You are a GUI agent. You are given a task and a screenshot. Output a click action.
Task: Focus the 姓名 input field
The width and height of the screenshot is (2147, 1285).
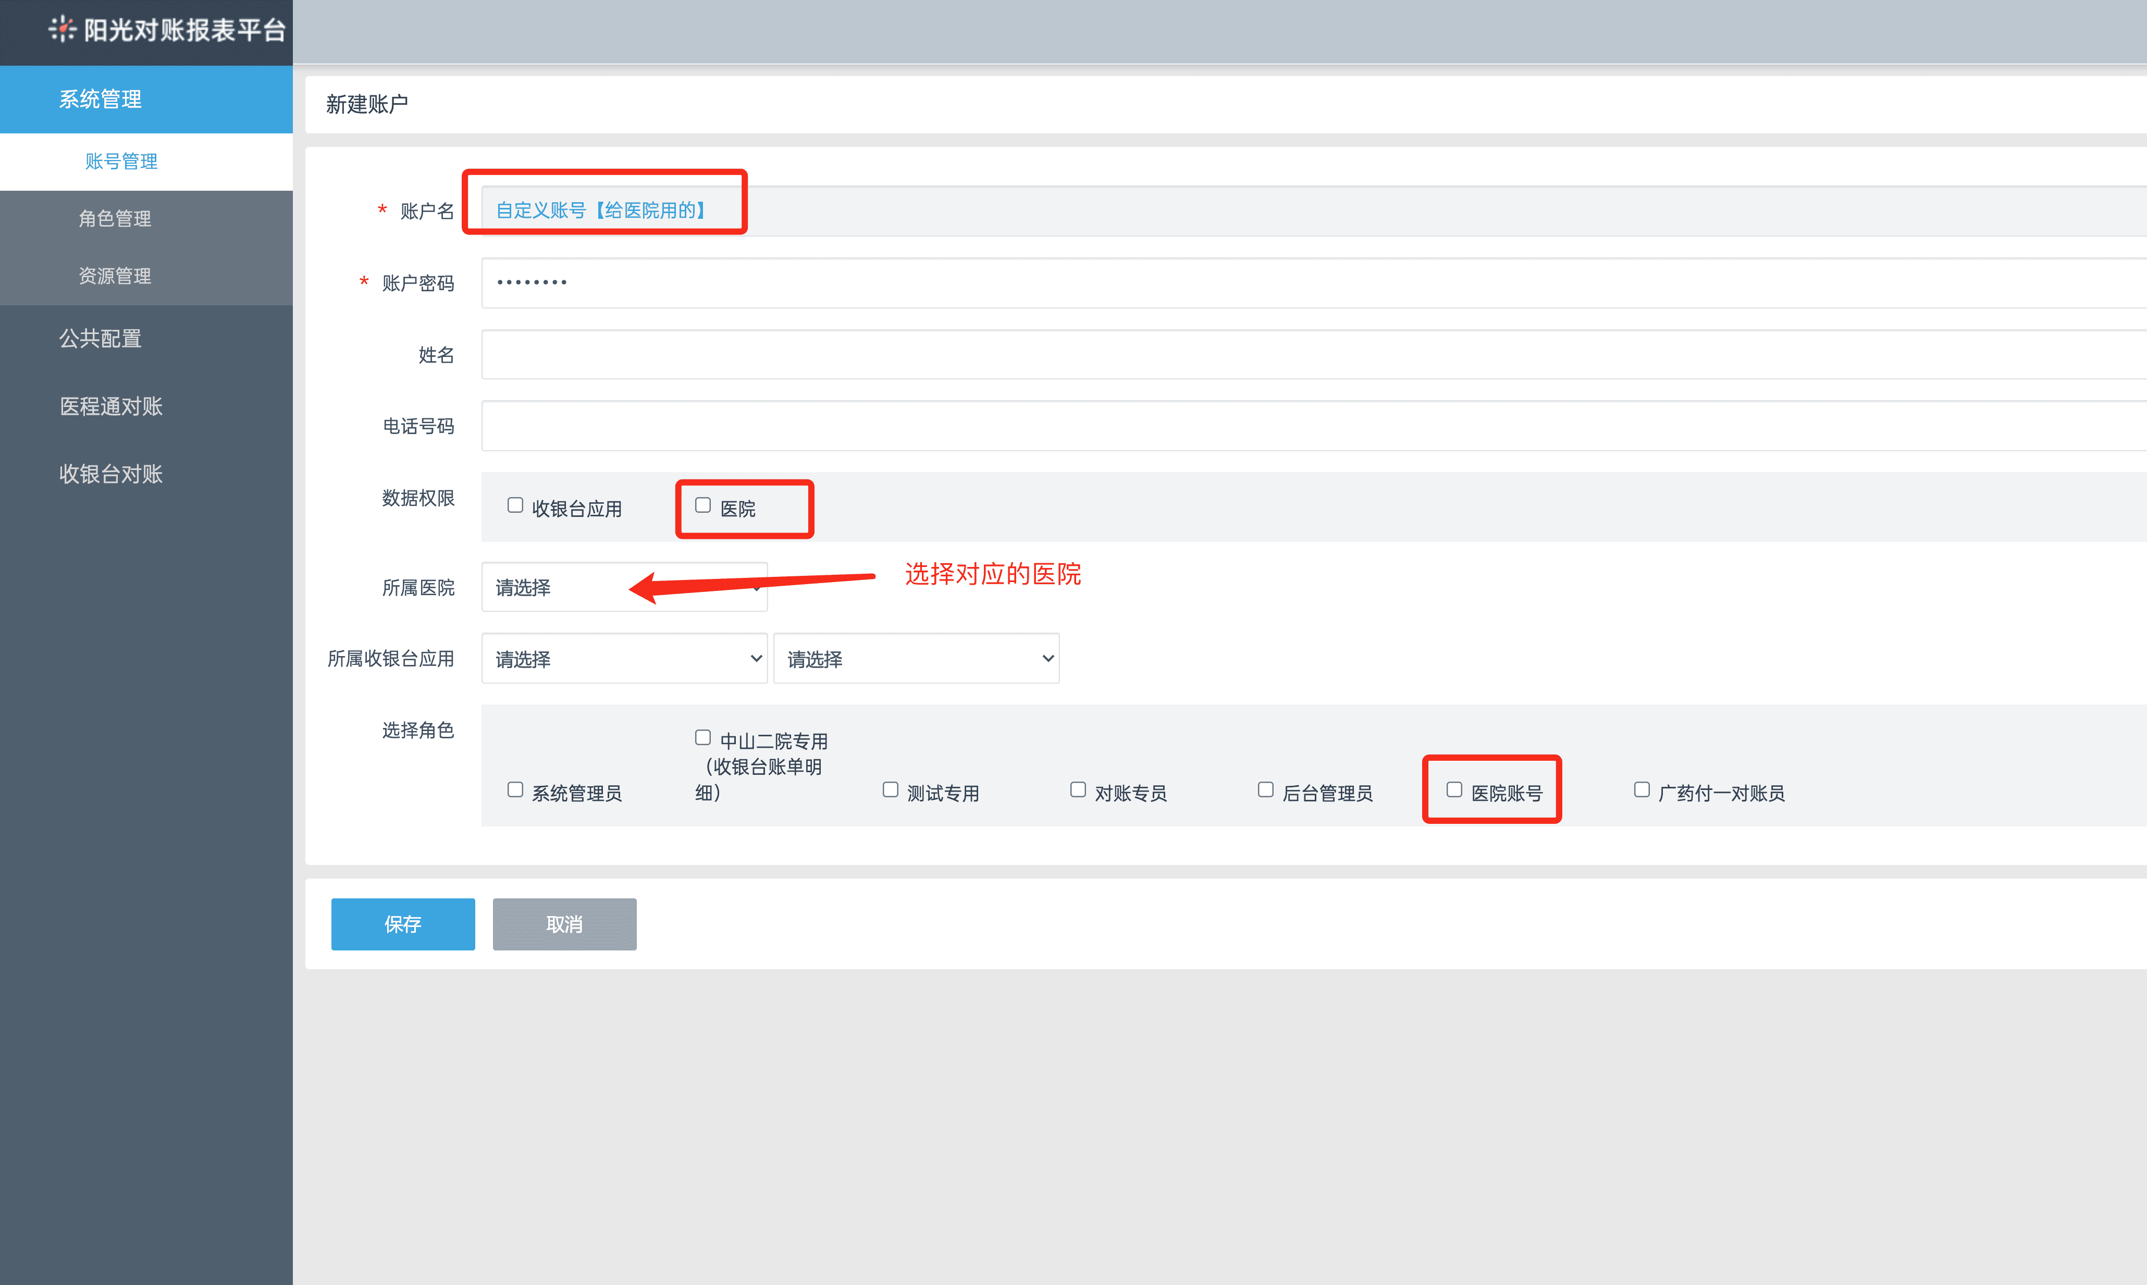click(1299, 355)
